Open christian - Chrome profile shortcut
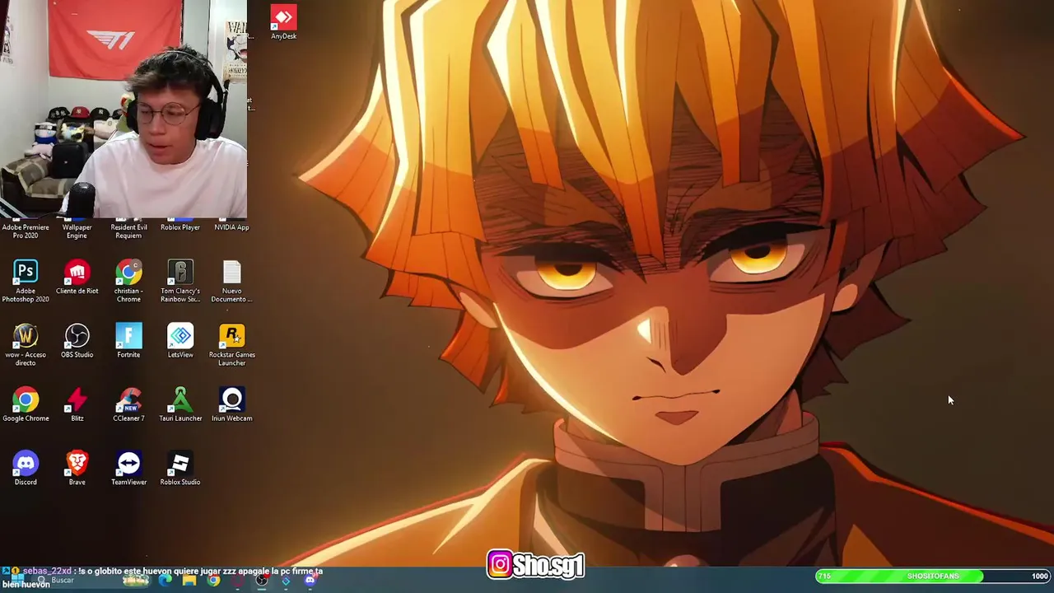Screen dimensions: 1054x593 point(128,282)
